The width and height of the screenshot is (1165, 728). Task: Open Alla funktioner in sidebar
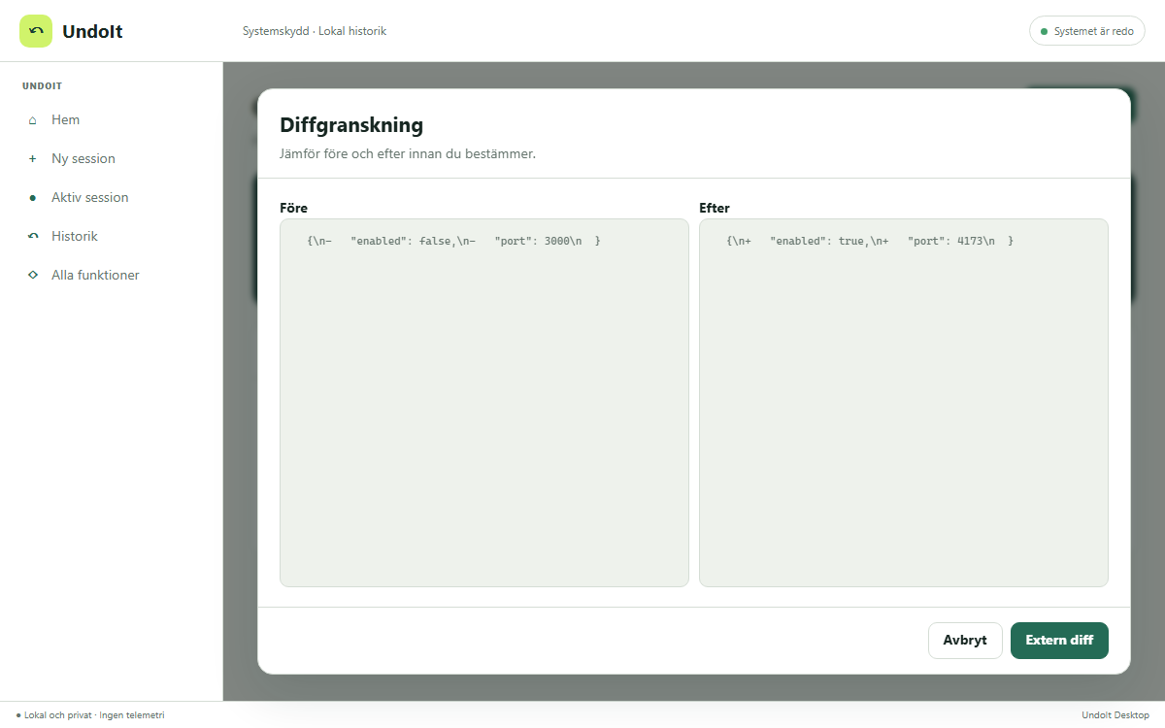tap(111, 276)
